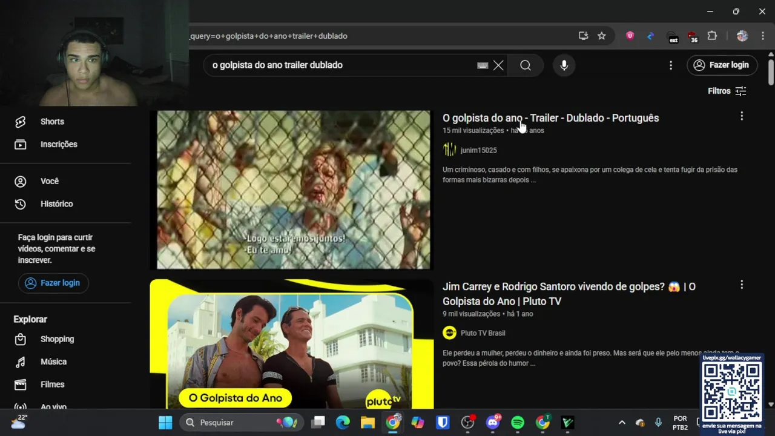This screenshot has width=775, height=436.
Task: Click description starting 'Ele perdeu a mulher'
Action: pos(591,358)
